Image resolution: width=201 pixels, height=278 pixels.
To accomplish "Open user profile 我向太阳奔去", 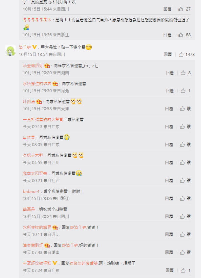I will (35, 173).
